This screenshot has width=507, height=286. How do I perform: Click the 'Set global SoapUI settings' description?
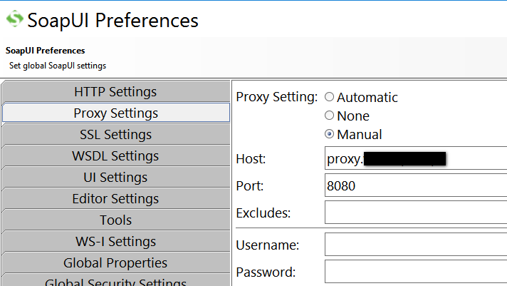point(58,66)
